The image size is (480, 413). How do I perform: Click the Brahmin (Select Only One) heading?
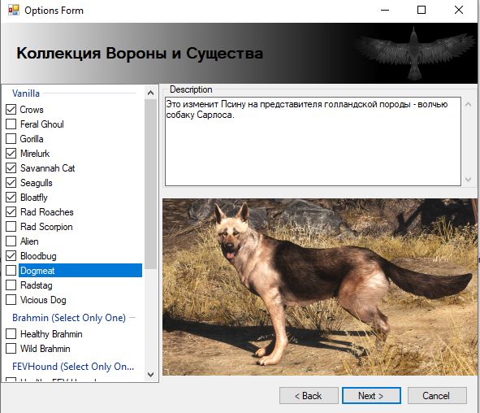69,318
